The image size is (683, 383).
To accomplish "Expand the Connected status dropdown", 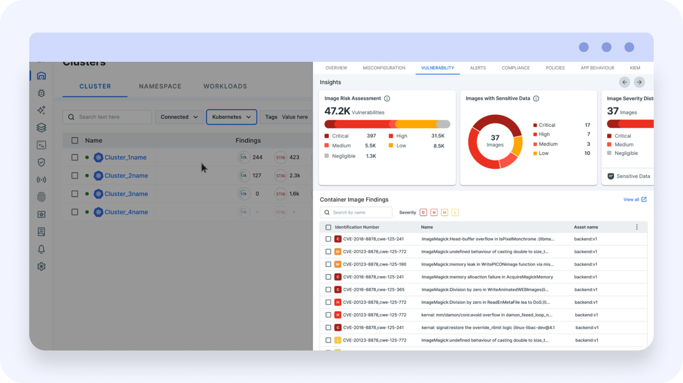I will [x=179, y=117].
